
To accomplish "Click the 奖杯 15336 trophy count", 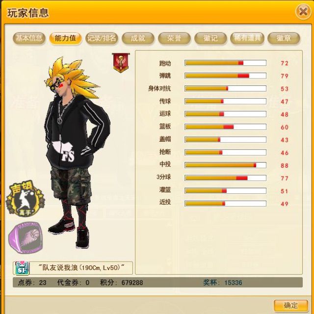I will pyautogui.click(x=222, y=283).
